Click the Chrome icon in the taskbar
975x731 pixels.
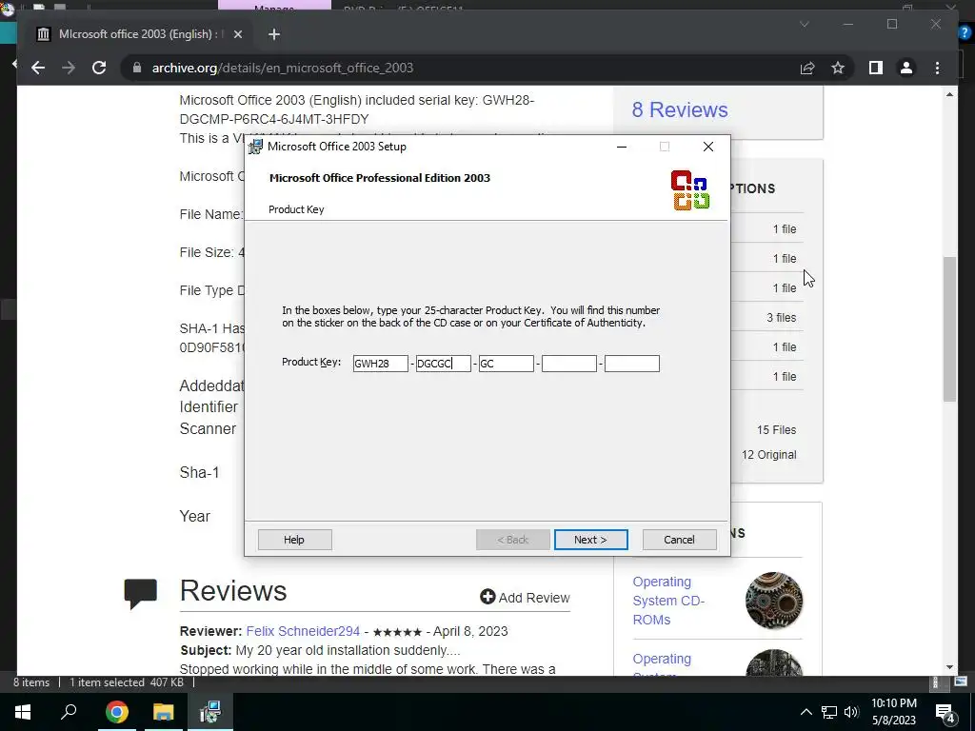click(116, 711)
